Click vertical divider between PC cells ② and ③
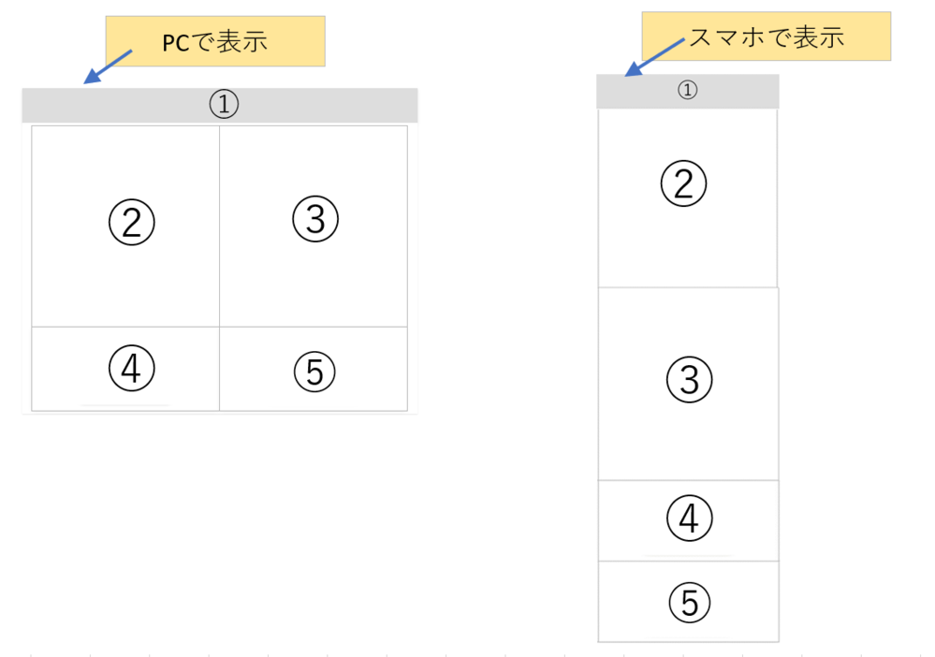The image size is (935, 657). [x=220, y=226]
